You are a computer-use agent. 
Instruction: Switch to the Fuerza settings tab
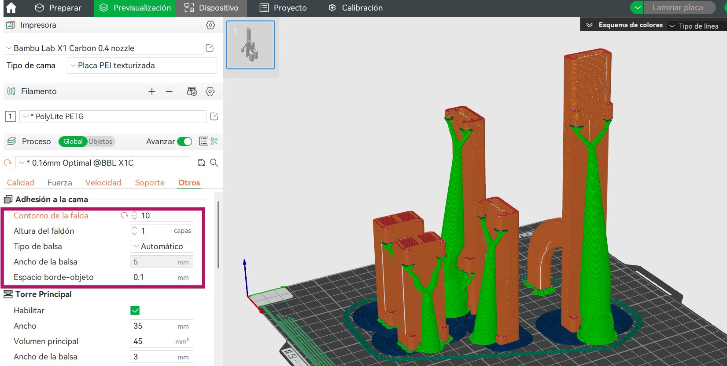(x=60, y=183)
